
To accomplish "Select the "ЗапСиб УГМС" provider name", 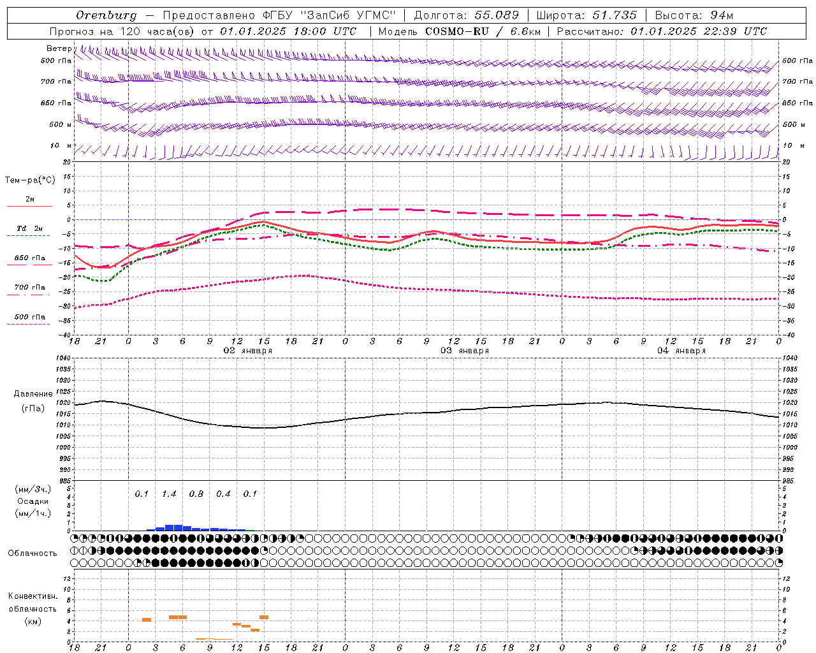I will 347,15.
